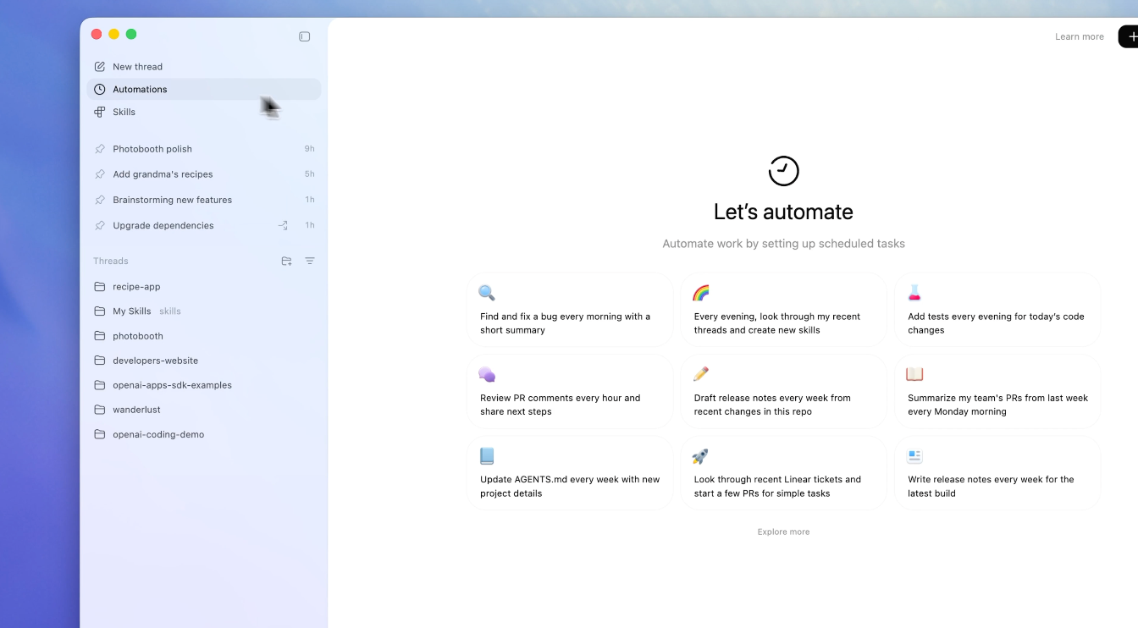Open the Threads filter icon

(310, 262)
